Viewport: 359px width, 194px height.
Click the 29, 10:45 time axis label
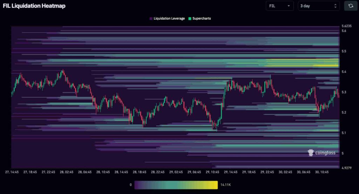[212, 172]
